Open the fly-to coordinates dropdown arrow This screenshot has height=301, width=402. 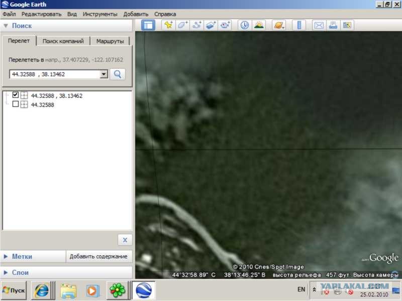(104, 74)
